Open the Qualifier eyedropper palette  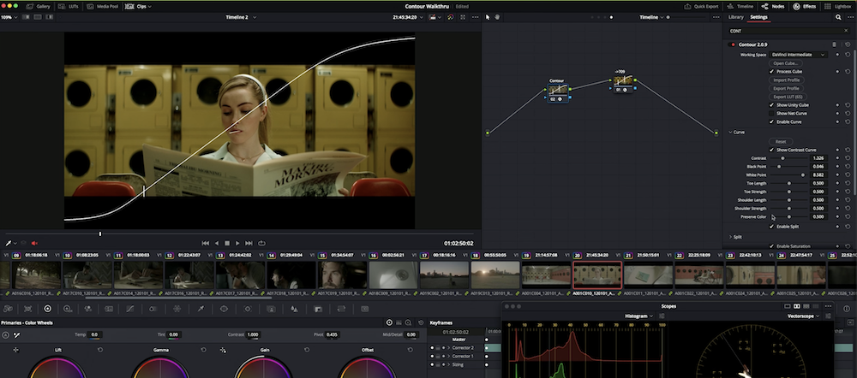point(201,309)
